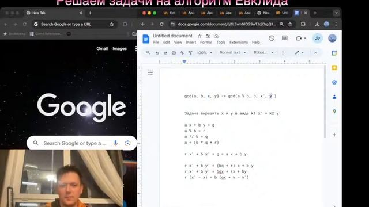
Task: Open version history clock icon
Action: pyautogui.click(x=272, y=39)
